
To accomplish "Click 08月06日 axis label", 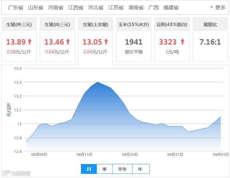I will (39, 154).
